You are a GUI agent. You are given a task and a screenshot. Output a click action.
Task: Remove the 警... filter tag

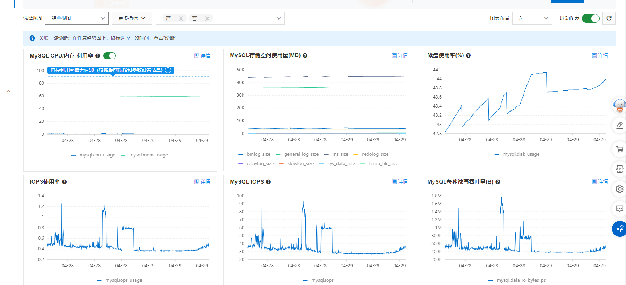[x=207, y=18]
